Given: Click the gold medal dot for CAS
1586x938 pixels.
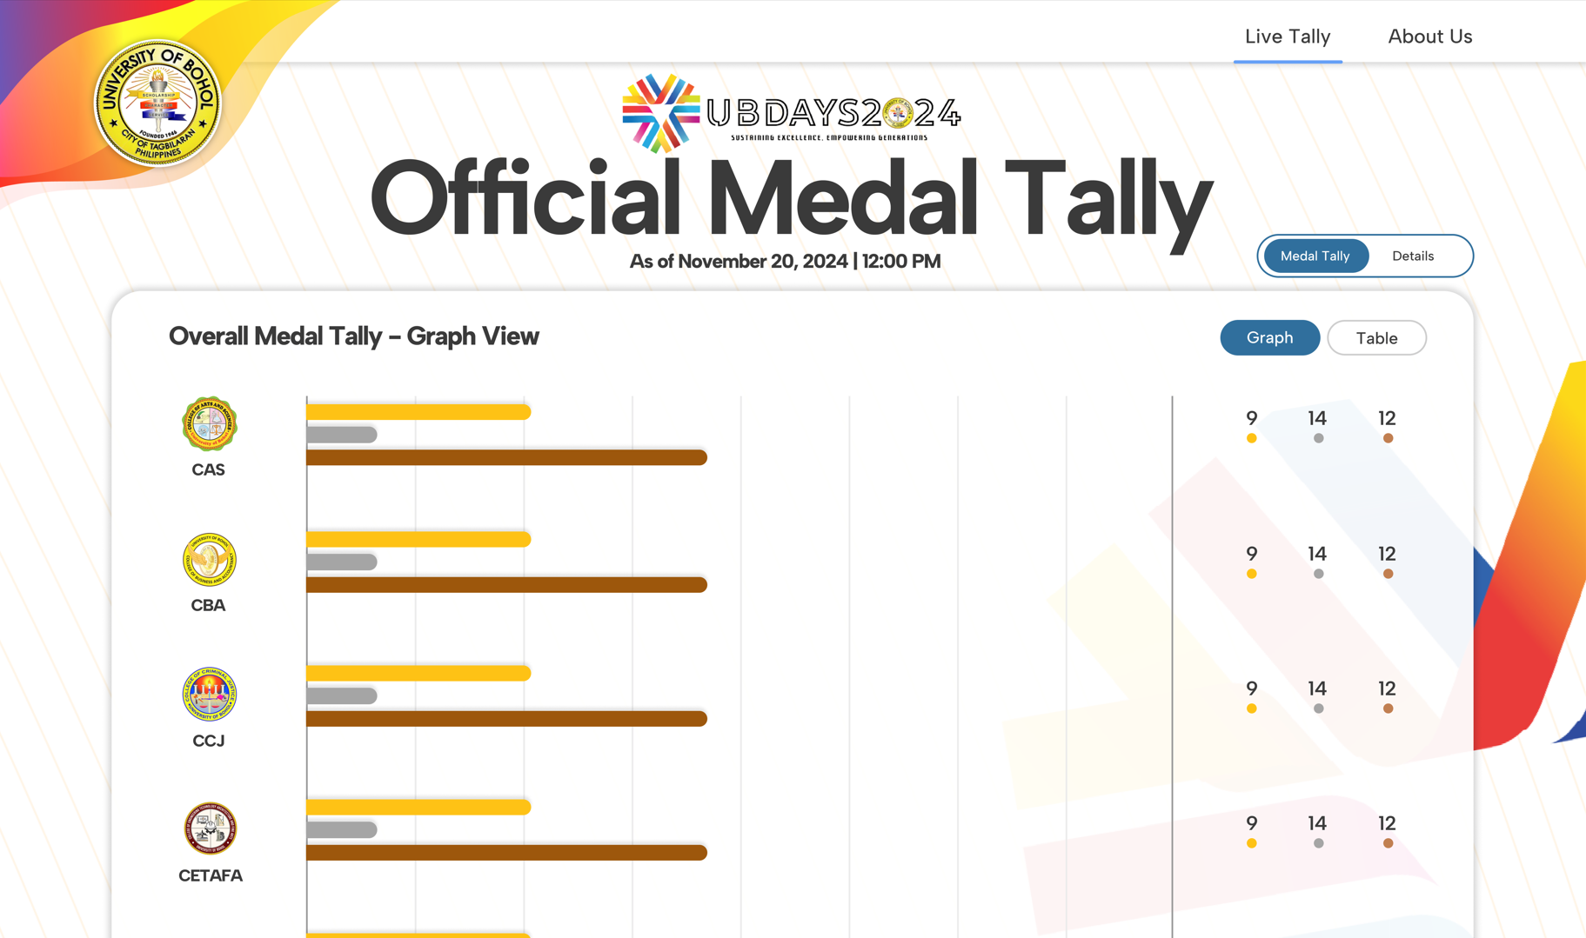Looking at the screenshot, I should (x=1251, y=438).
